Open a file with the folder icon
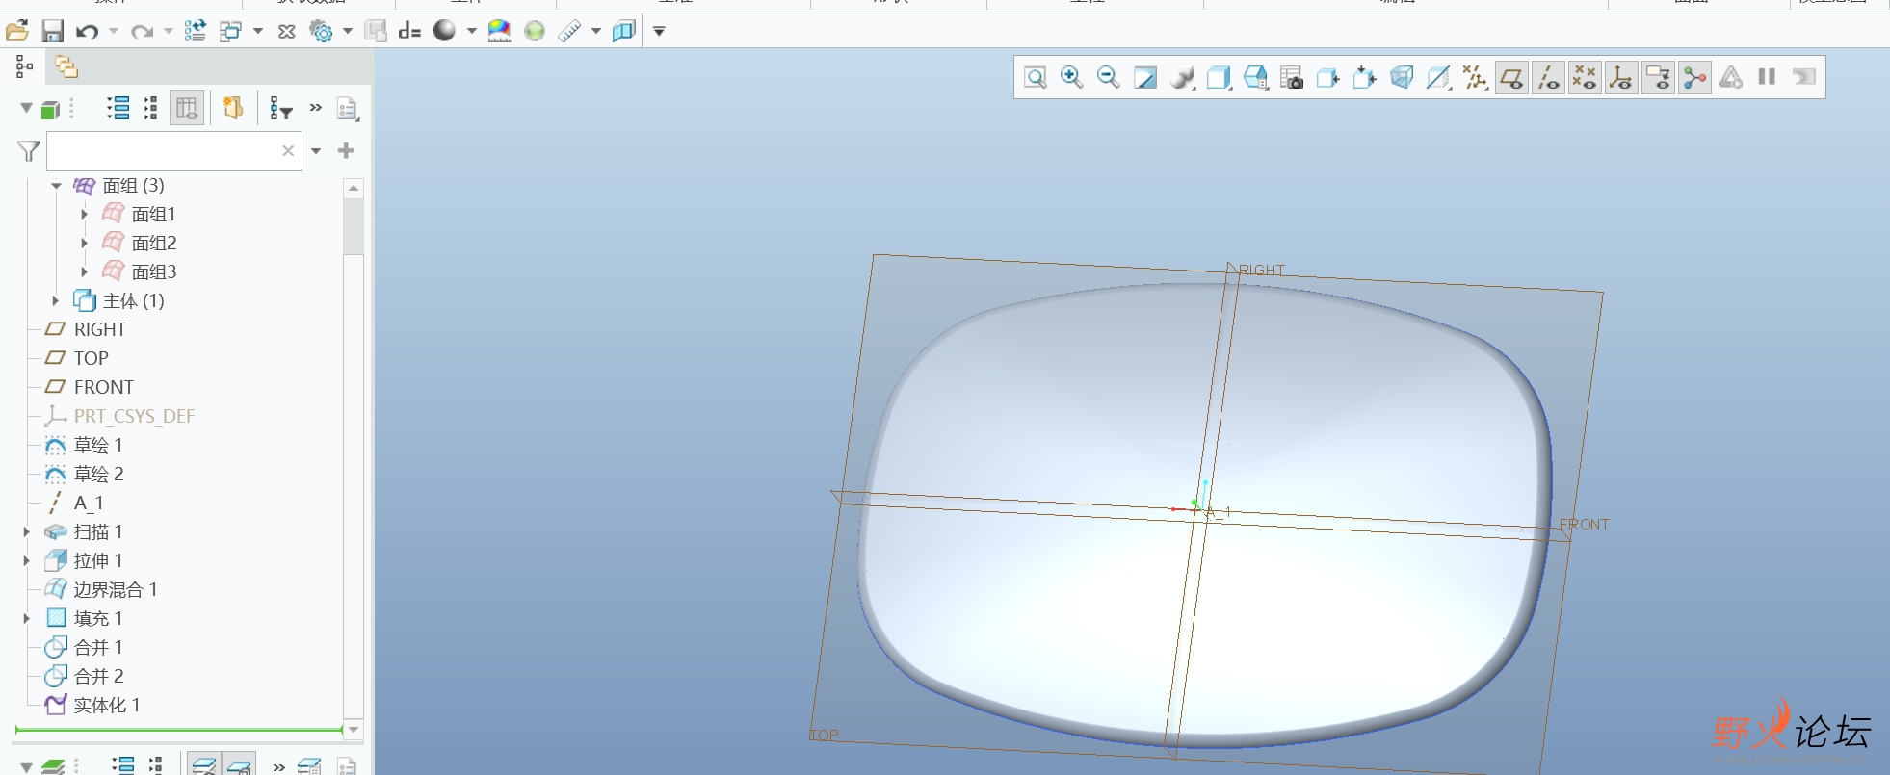 click(16, 31)
